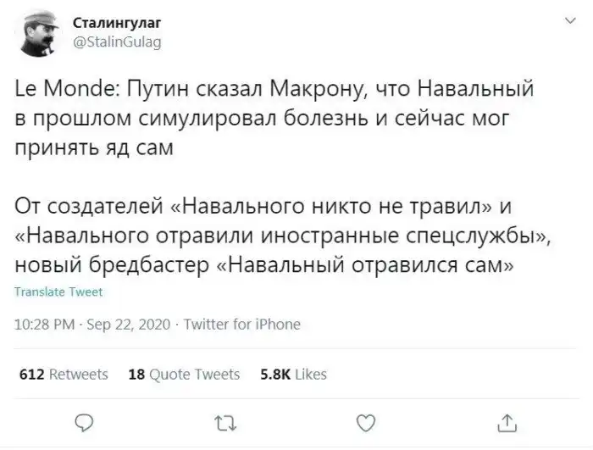Click the Twitter for iPhone source label
Image resolution: width=593 pixels, height=450 pixels.
pos(241,324)
